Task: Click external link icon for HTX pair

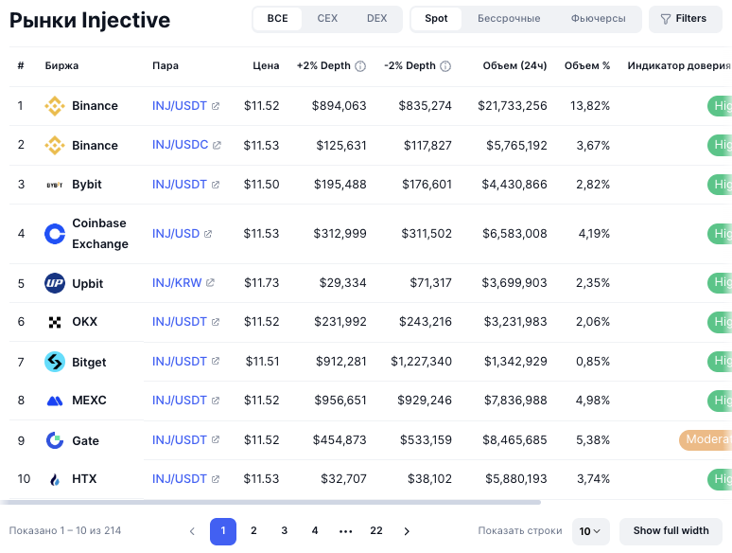Action: [x=216, y=479]
